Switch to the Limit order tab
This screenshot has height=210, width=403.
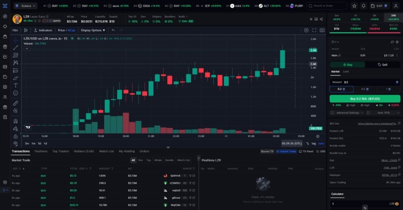(346, 72)
